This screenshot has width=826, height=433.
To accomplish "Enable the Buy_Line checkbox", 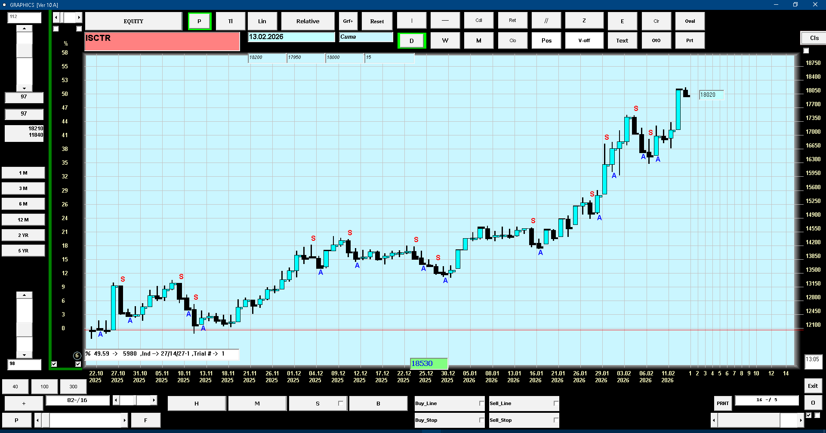I will click(x=481, y=403).
